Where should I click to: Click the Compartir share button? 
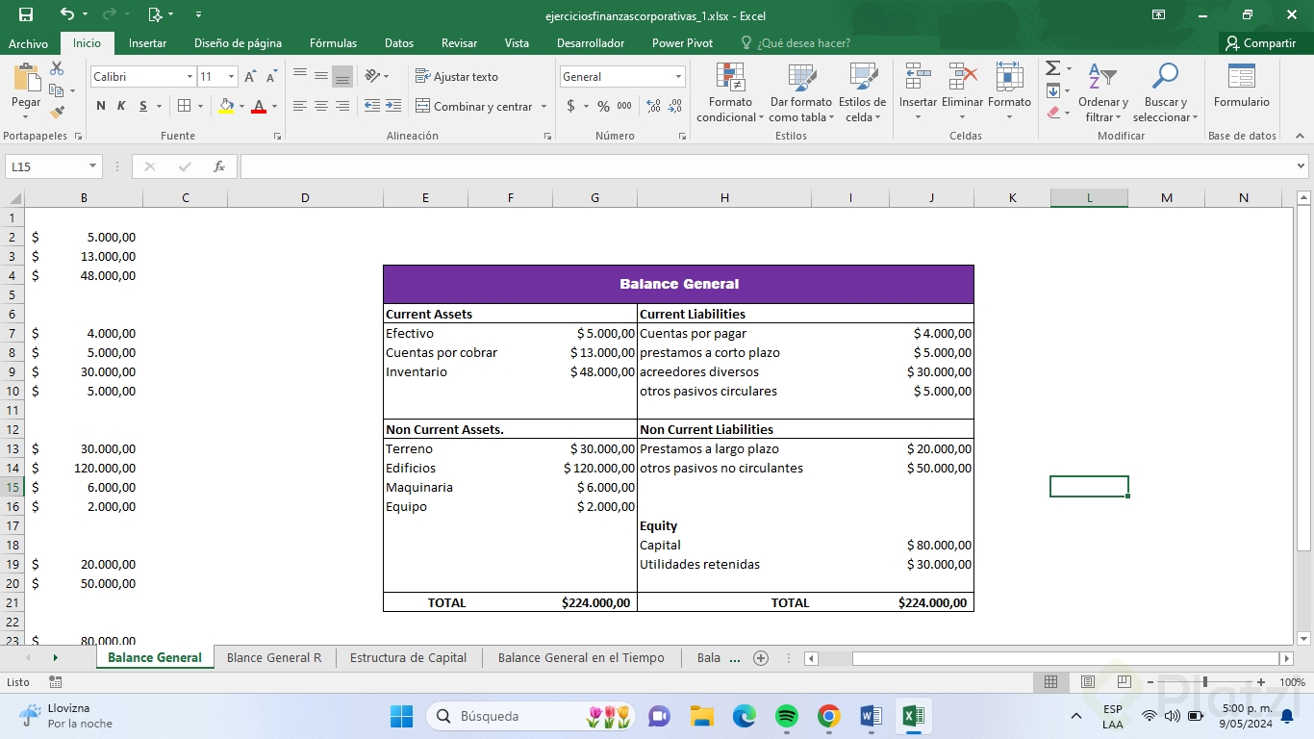(x=1260, y=43)
